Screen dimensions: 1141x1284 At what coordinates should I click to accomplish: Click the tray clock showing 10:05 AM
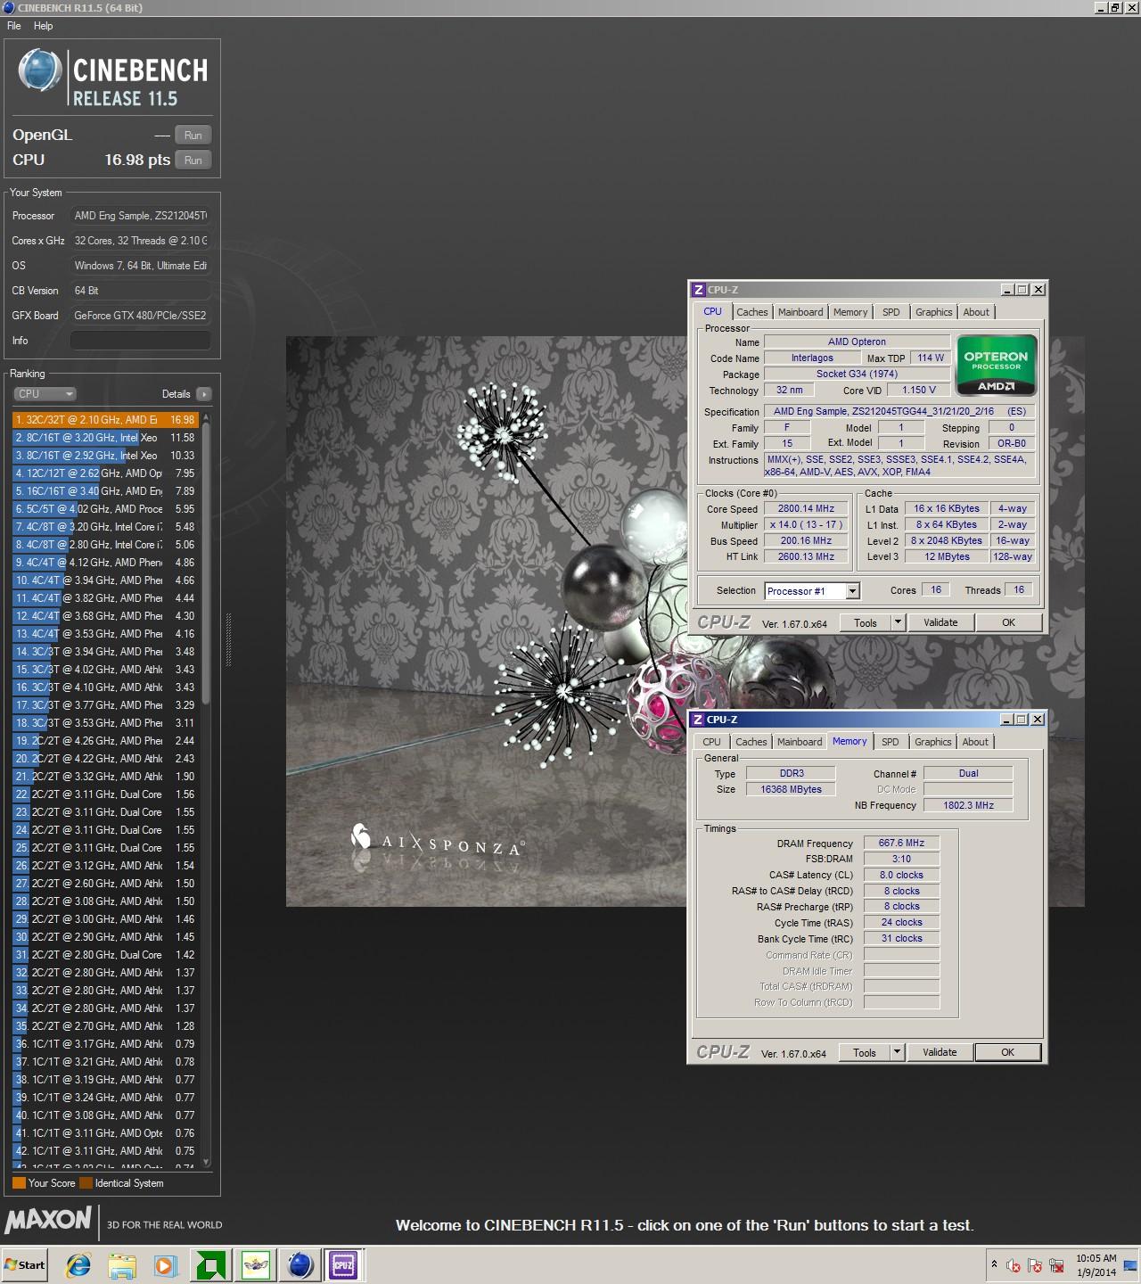[1096, 1265]
